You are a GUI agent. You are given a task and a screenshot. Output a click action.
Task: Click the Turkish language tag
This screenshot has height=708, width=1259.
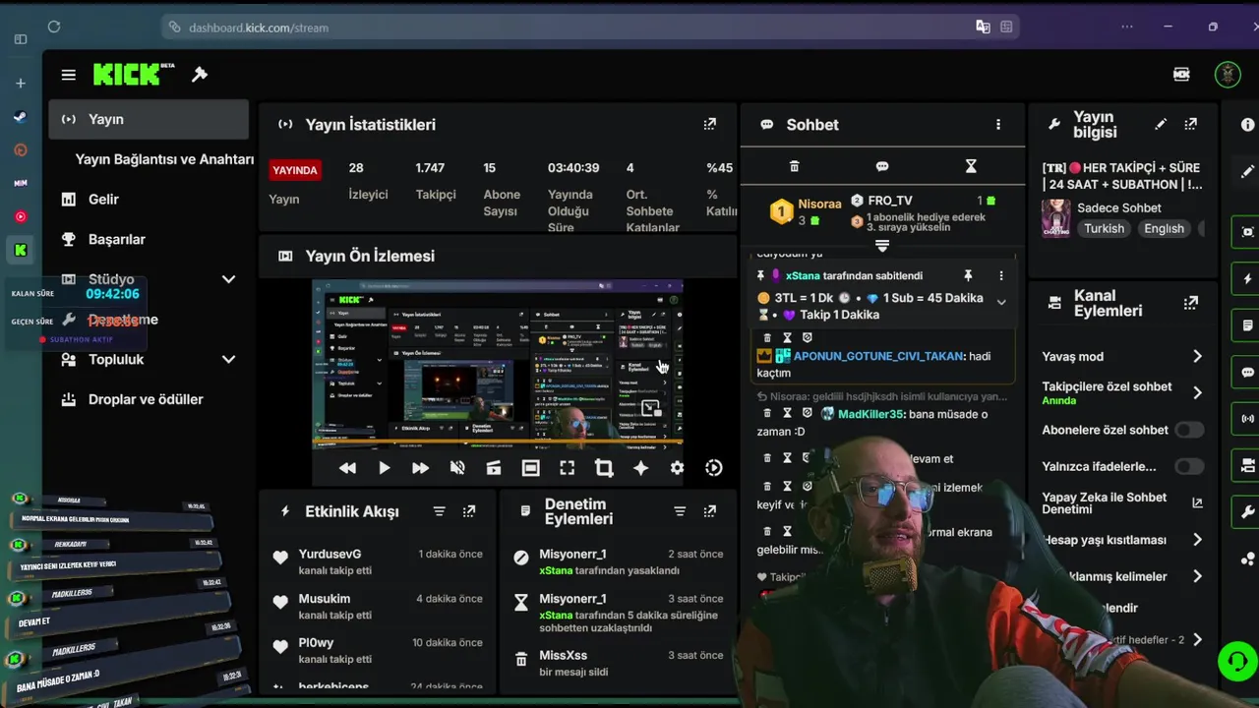tap(1104, 228)
